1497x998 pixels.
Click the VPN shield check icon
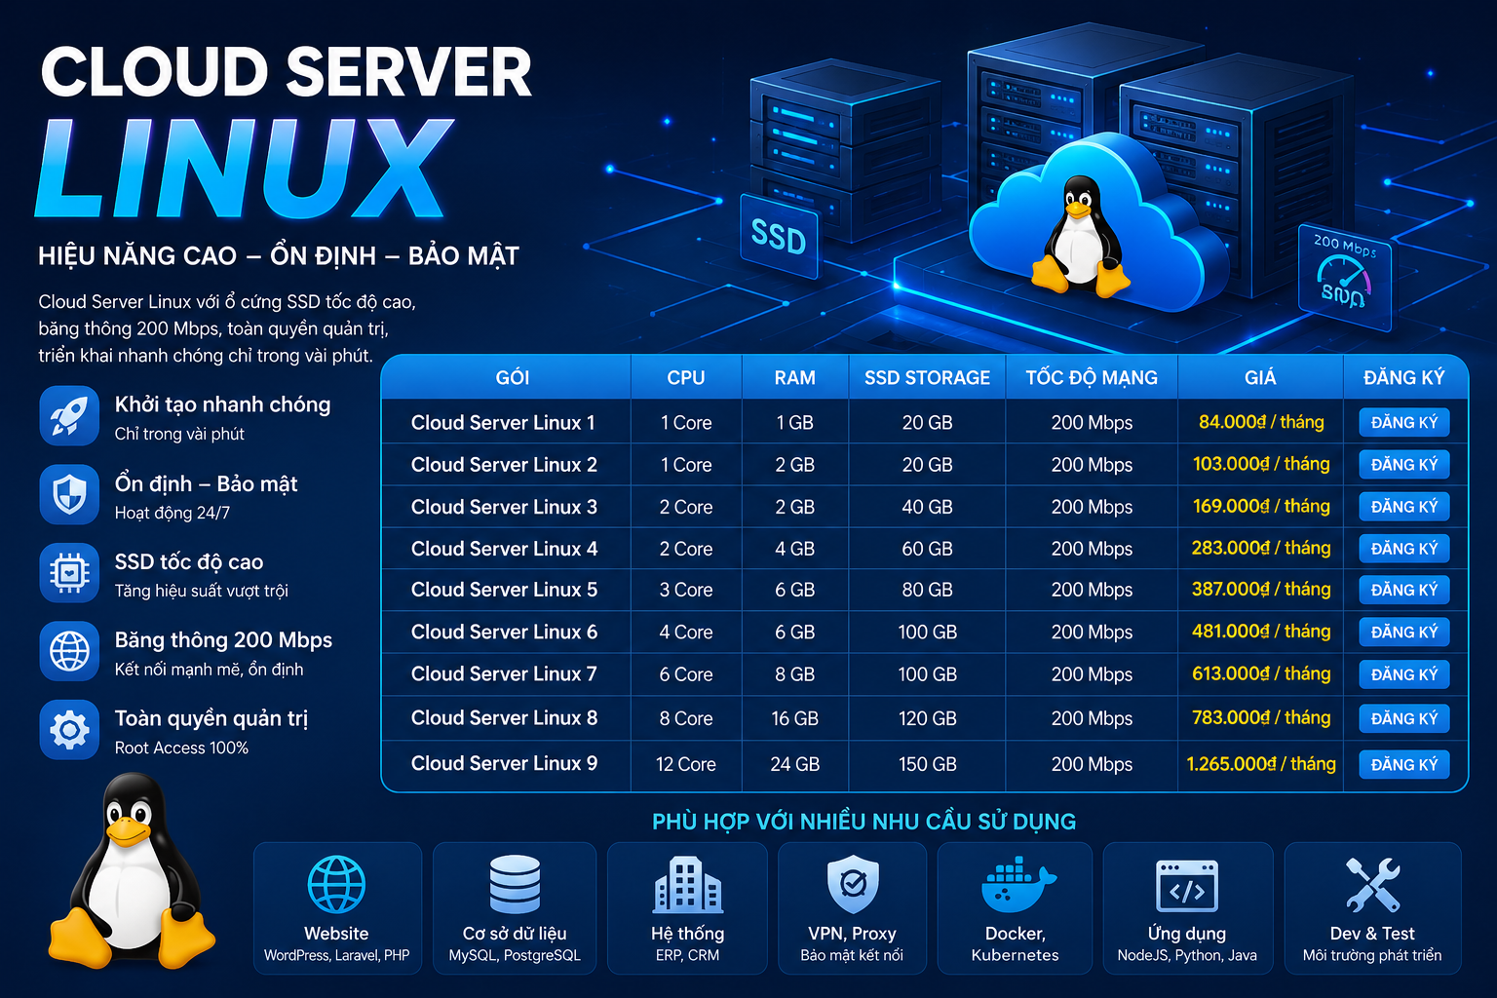click(852, 885)
